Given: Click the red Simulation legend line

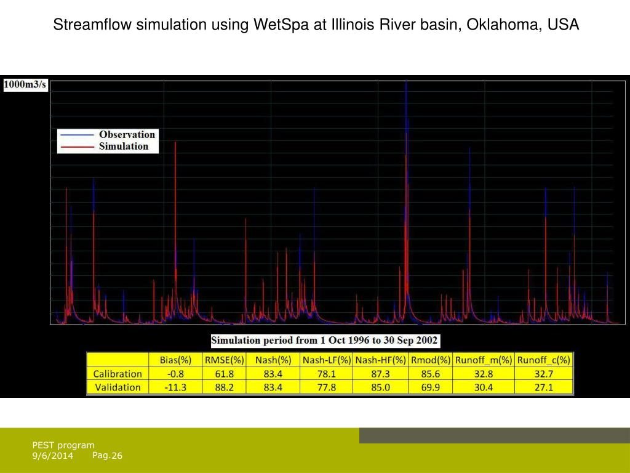Looking at the screenshot, I should [x=78, y=147].
